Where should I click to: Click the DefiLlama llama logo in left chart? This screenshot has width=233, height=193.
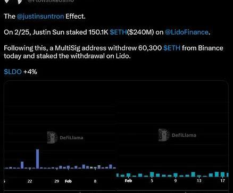[x=52, y=137]
